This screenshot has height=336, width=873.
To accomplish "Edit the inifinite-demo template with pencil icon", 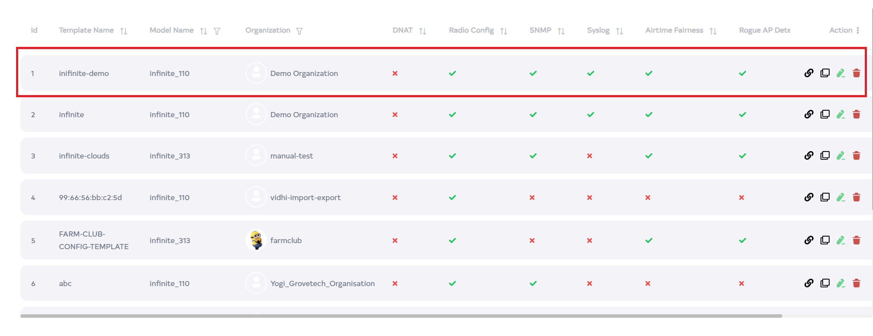I will pyautogui.click(x=840, y=73).
